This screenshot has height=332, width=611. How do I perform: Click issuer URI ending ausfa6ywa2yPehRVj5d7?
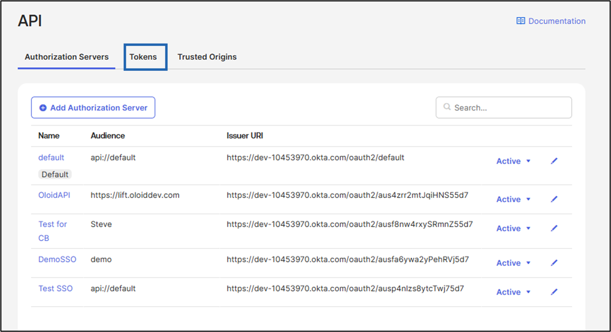pyautogui.click(x=348, y=259)
